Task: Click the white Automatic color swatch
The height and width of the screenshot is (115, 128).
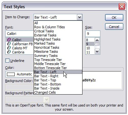Action: point(11,74)
